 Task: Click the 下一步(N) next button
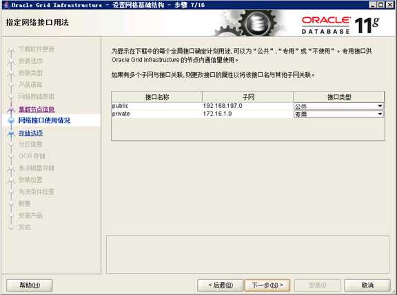pos(267,285)
